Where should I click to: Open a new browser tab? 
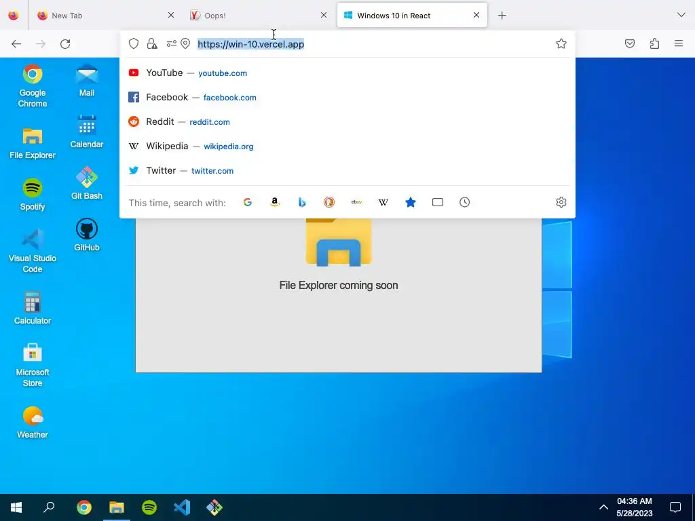click(x=502, y=16)
